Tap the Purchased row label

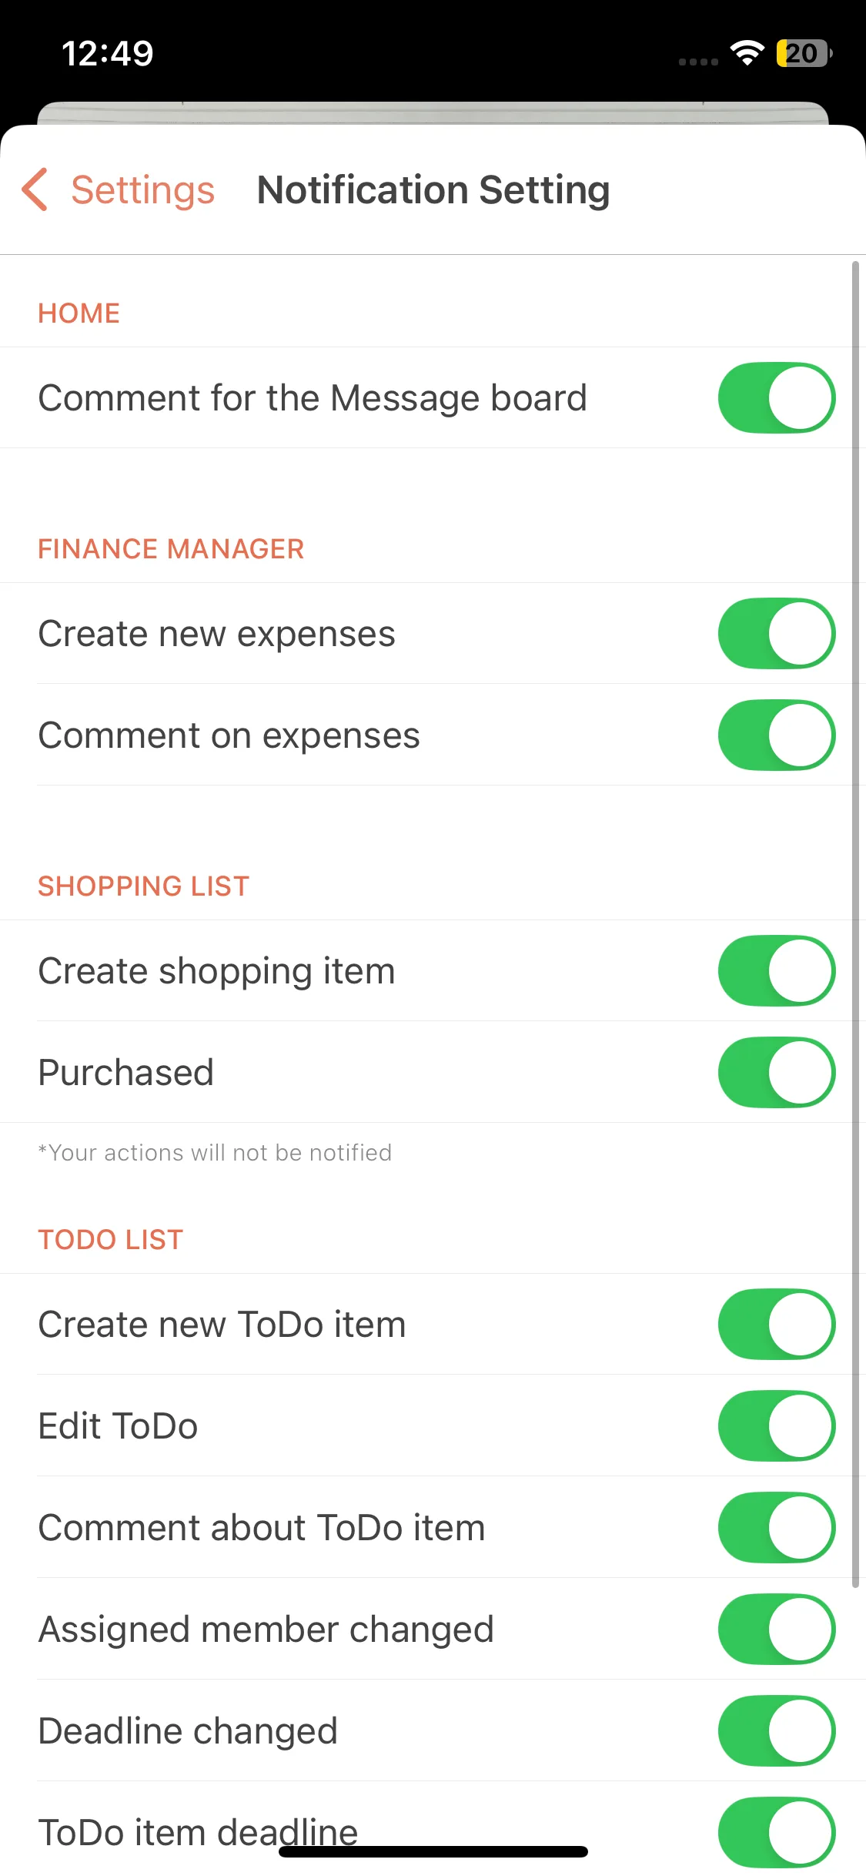pos(125,1072)
